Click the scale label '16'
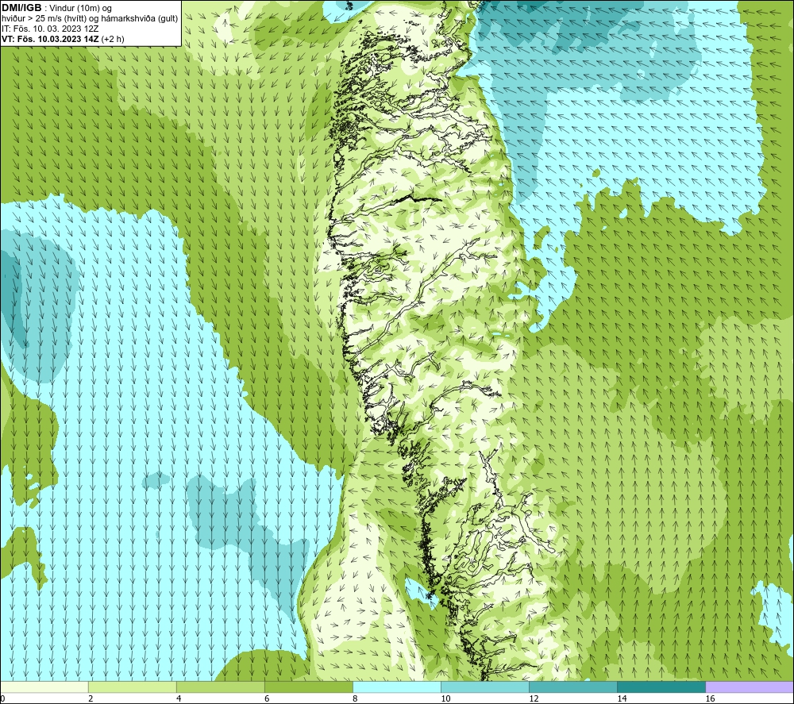Image resolution: width=794 pixels, height=704 pixels. pos(710,699)
